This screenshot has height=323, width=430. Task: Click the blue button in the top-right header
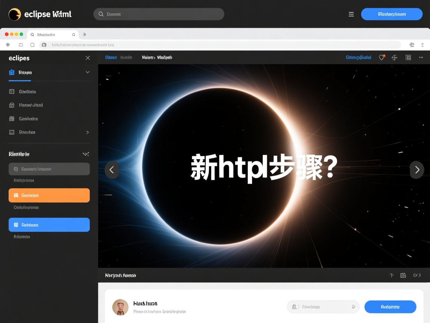pyautogui.click(x=392, y=14)
